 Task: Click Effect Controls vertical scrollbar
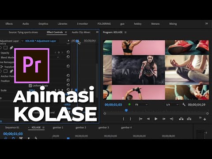click(x=97, y=81)
